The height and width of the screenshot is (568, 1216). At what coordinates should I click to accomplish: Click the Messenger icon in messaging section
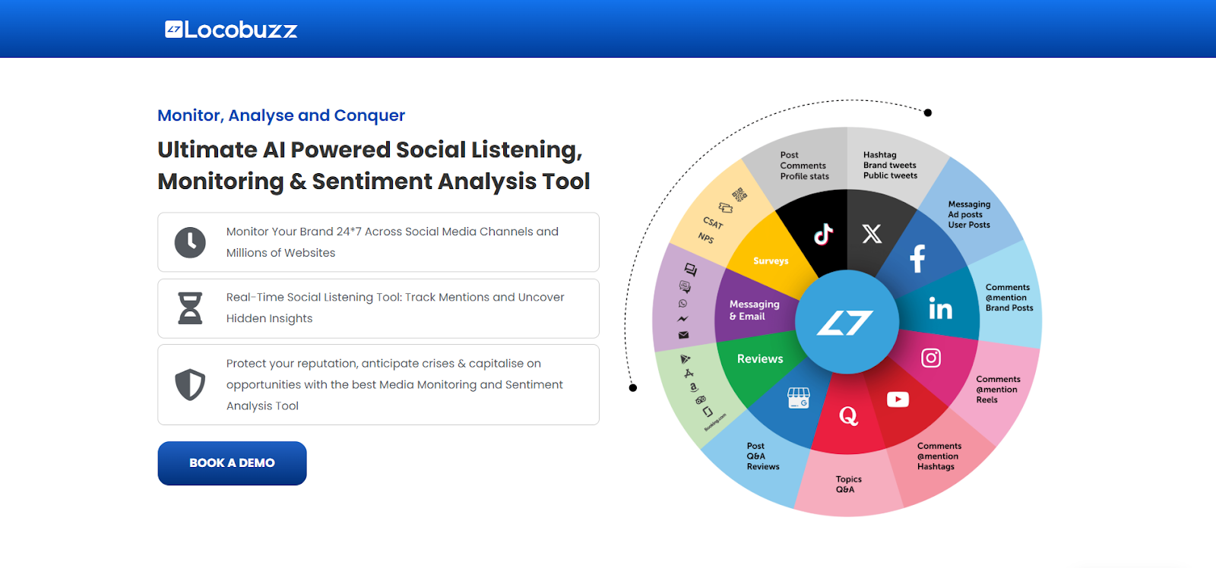click(x=682, y=319)
